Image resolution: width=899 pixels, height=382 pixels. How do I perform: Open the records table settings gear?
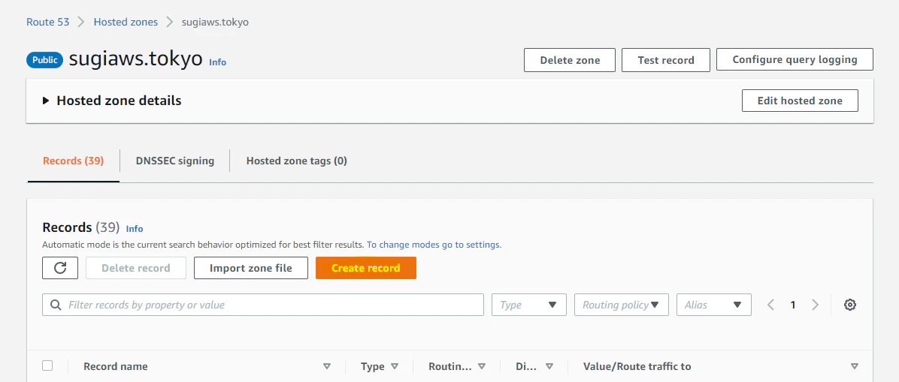point(850,305)
